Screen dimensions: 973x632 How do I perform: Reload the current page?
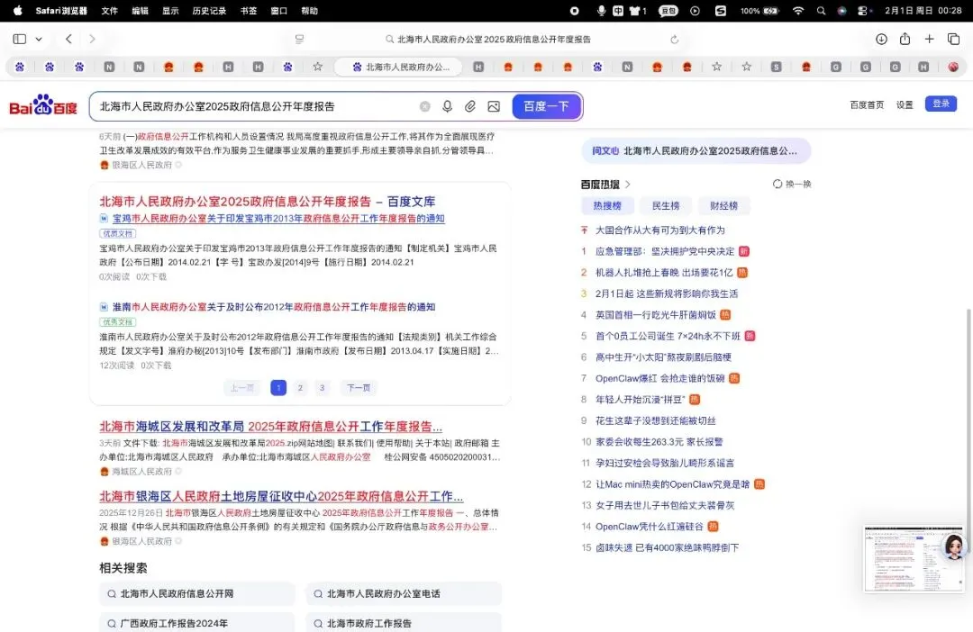click(x=674, y=39)
